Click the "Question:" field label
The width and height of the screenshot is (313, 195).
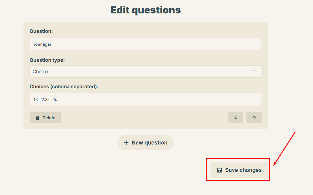41,31
